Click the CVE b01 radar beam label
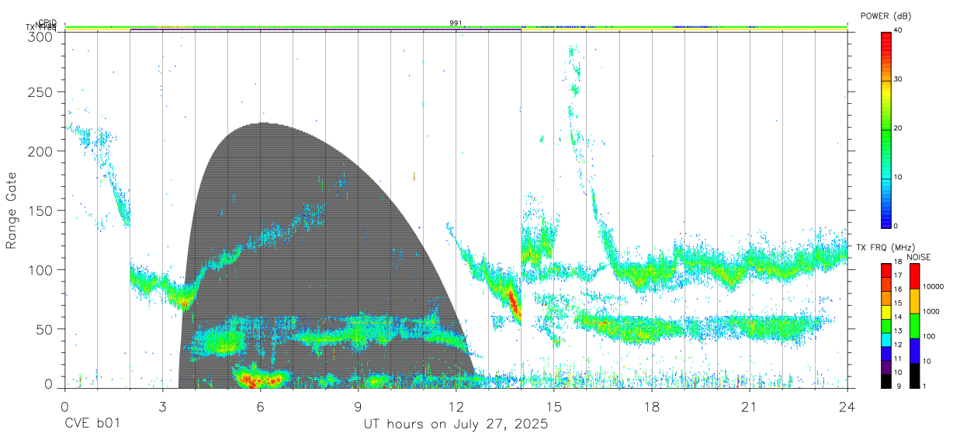The image size is (953, 440). tap(92, 424)
